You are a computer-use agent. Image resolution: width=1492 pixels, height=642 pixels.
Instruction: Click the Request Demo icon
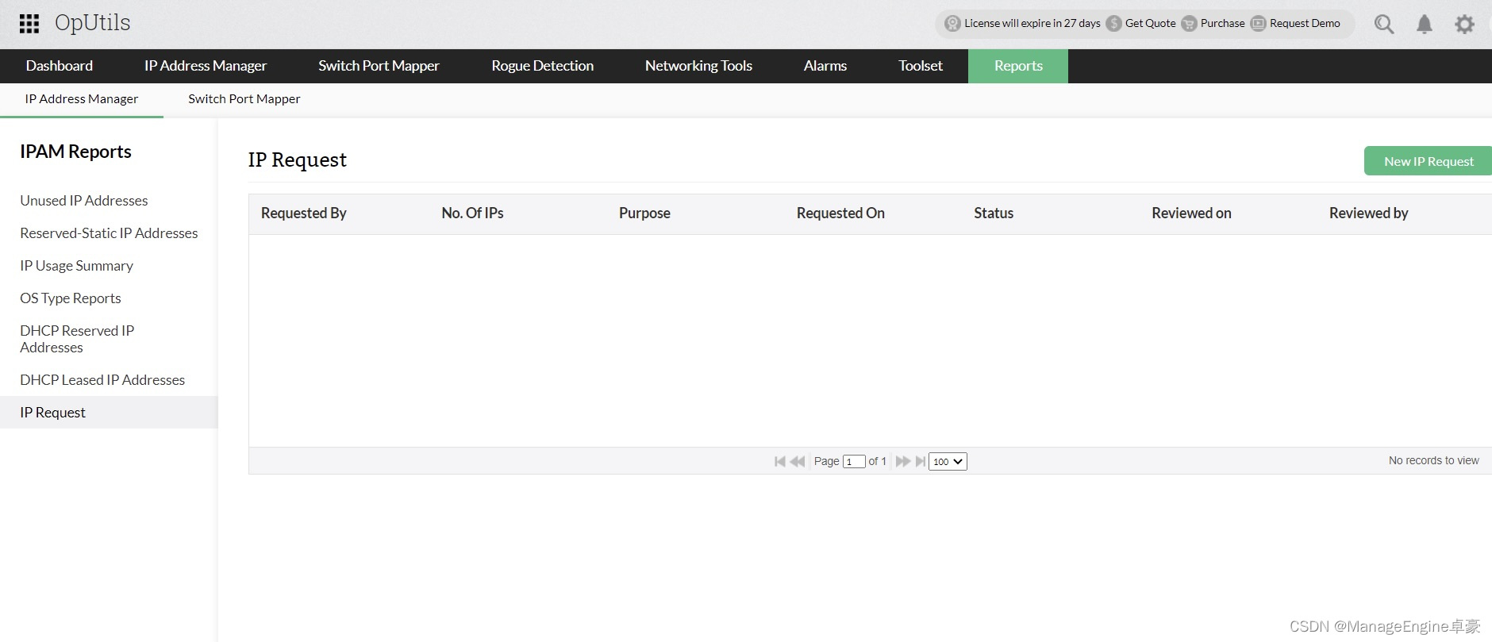click(1258, 24)
